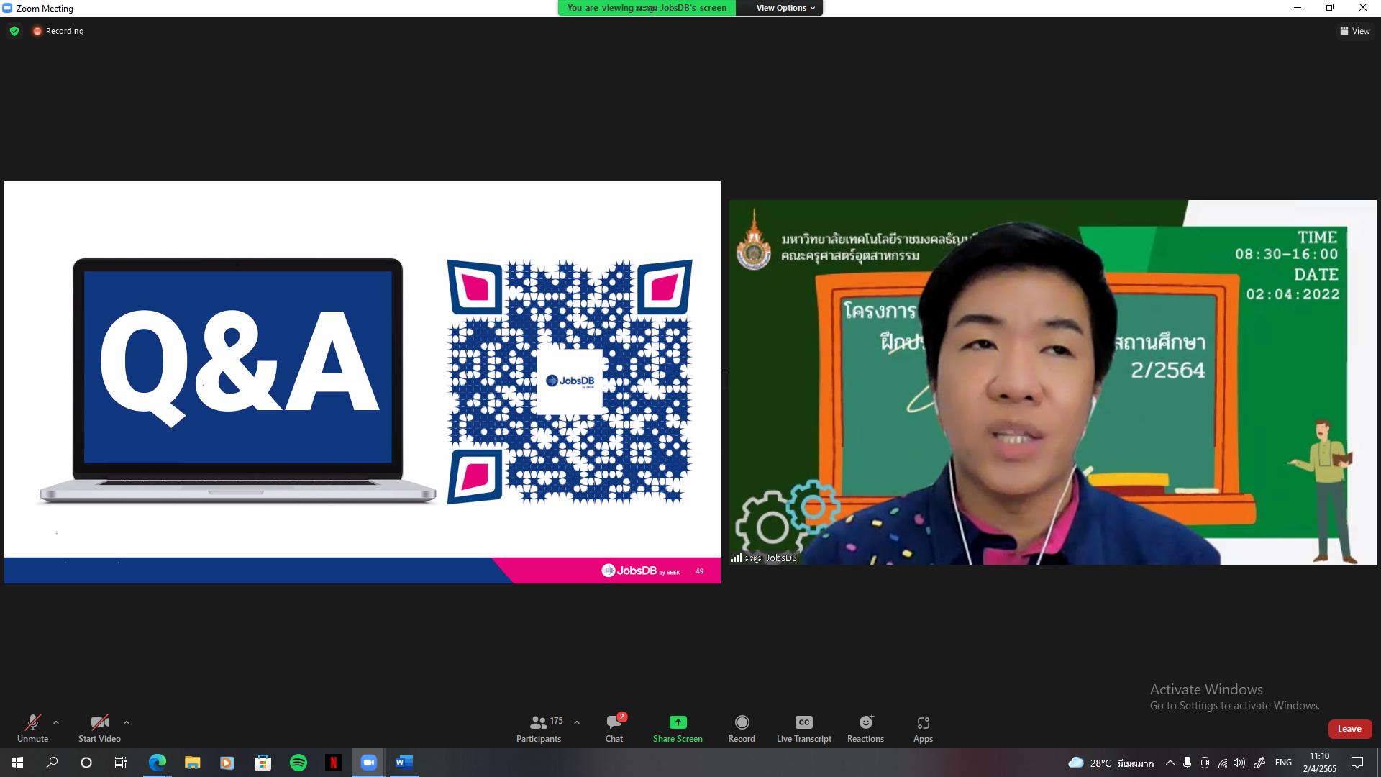Click the divider handle between screen and video

coord(725,382)
